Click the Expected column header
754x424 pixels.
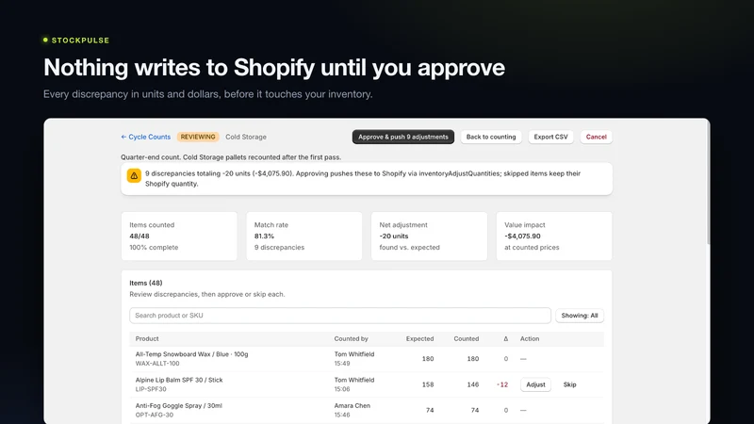click(419, 339)
